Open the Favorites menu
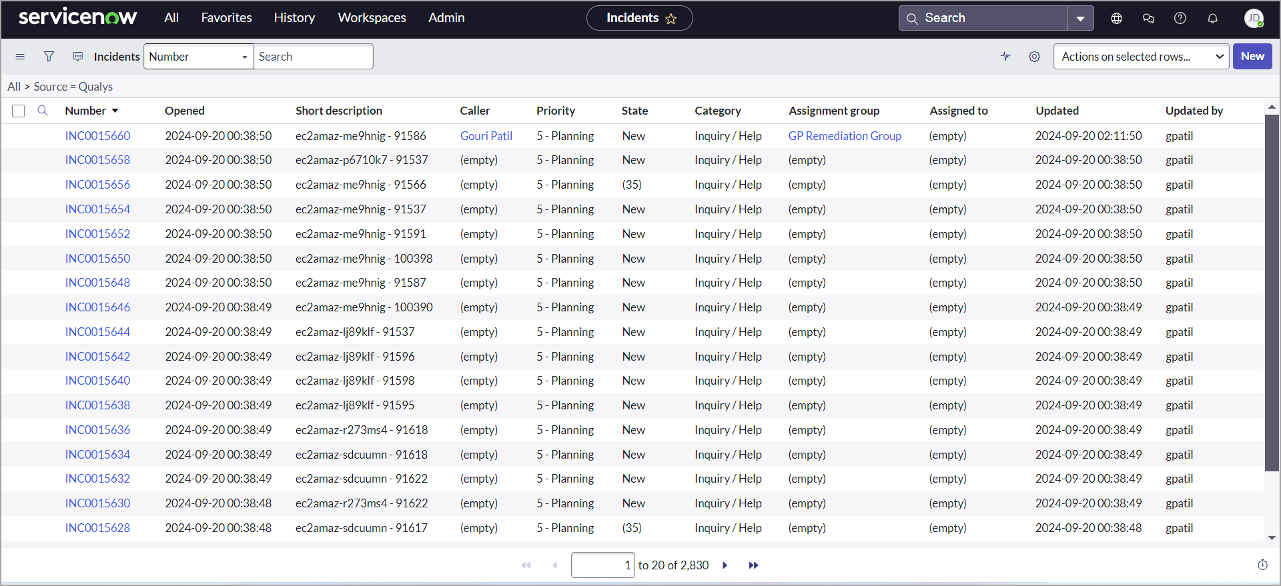Screen dimensions: 1281x586 point(226,18)
